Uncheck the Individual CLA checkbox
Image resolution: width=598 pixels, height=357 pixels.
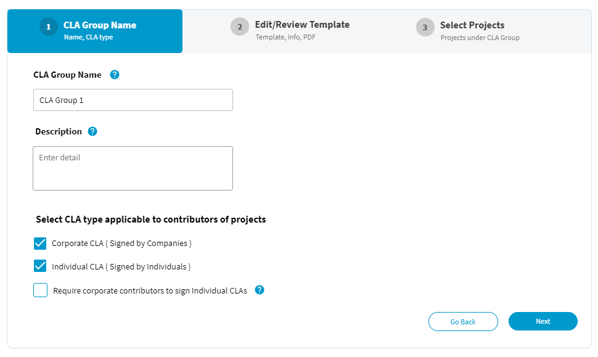40,266
